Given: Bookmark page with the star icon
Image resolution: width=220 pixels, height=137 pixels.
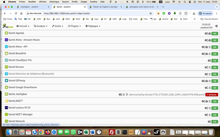Looking at the screenshot, I should [150, 13].
